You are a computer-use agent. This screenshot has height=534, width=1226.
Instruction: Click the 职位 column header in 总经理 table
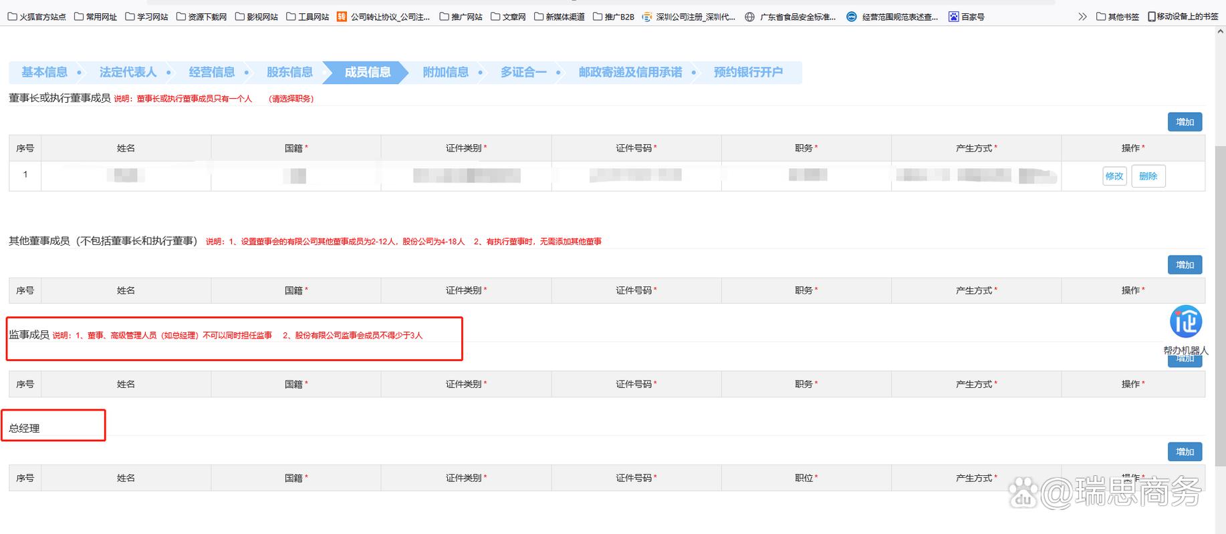[x=806, y=478]
